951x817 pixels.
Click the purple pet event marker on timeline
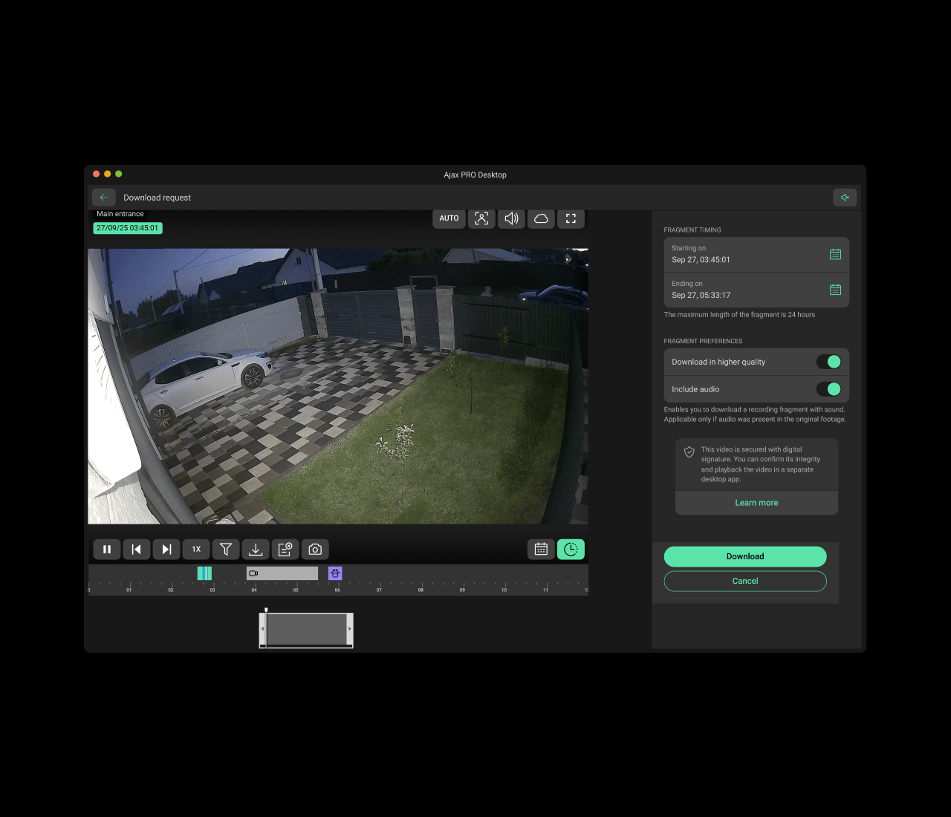coord(335,573)
